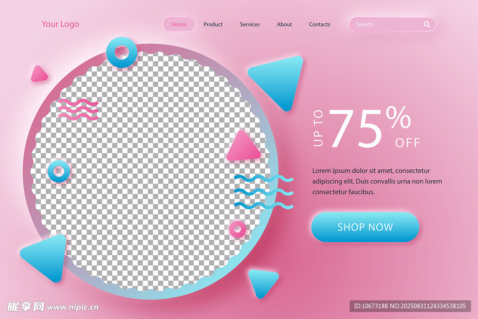478x319 pixels.
Task: Go to the Product page
Action: 213,24
